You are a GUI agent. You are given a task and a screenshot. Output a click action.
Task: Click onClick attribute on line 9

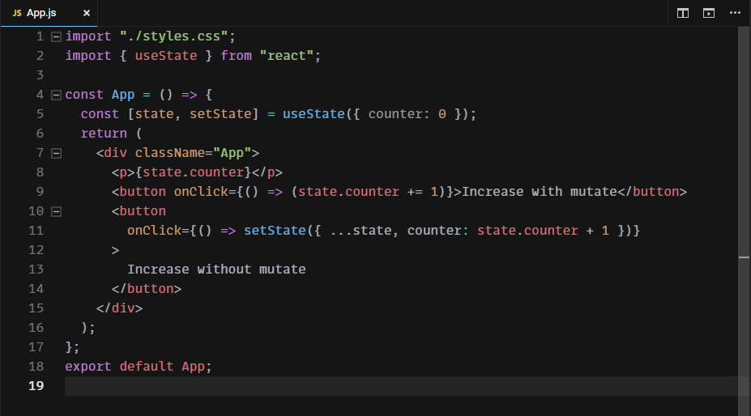coord(201,192)
